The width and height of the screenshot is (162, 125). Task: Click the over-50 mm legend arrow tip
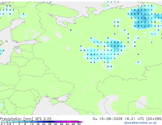[81, 122]
